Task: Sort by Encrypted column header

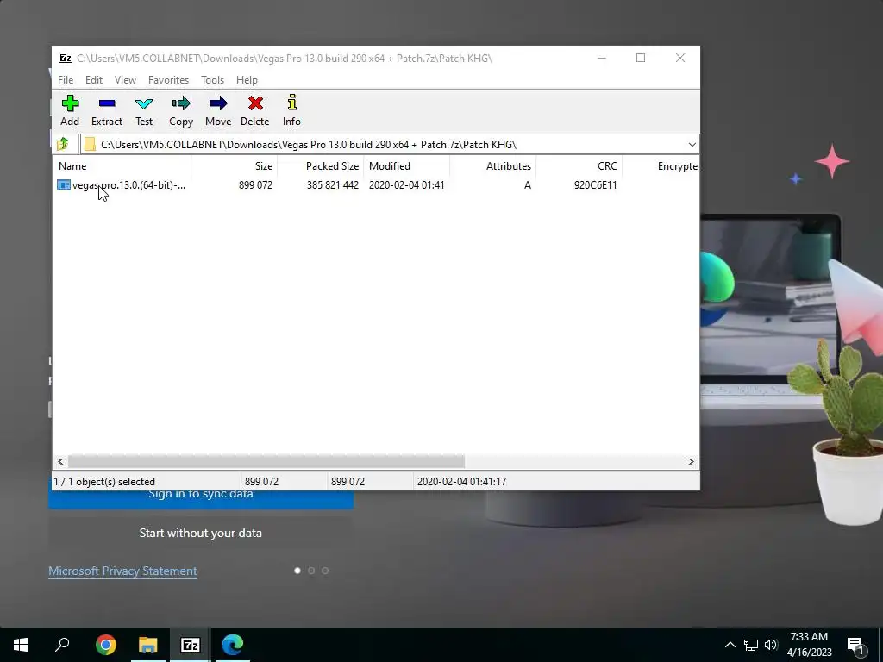Action: (x=661, y=166)
